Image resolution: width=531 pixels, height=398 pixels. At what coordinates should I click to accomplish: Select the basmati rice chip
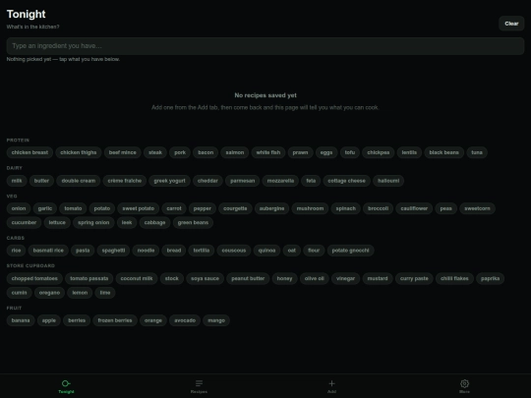pyautogui.click(x=48, y=251)
